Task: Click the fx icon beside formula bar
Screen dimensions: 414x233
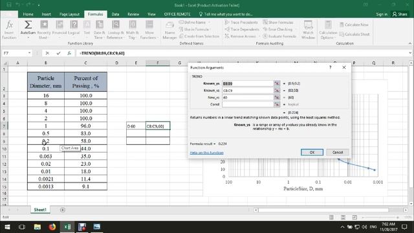Action: tap(69, 53)
